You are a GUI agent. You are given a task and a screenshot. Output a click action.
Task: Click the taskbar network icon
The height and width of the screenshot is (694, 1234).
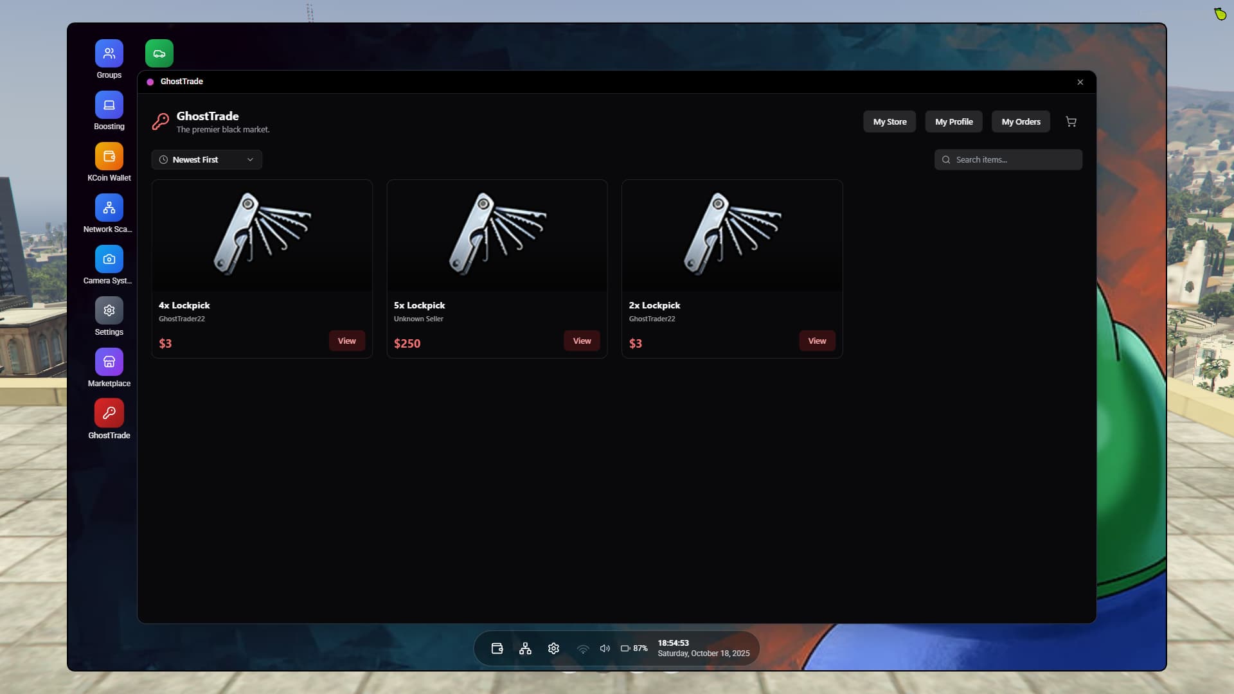[525, 648]
